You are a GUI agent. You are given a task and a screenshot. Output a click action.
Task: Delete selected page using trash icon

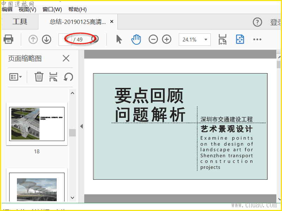pyautogui.click(x=39, y=77)
